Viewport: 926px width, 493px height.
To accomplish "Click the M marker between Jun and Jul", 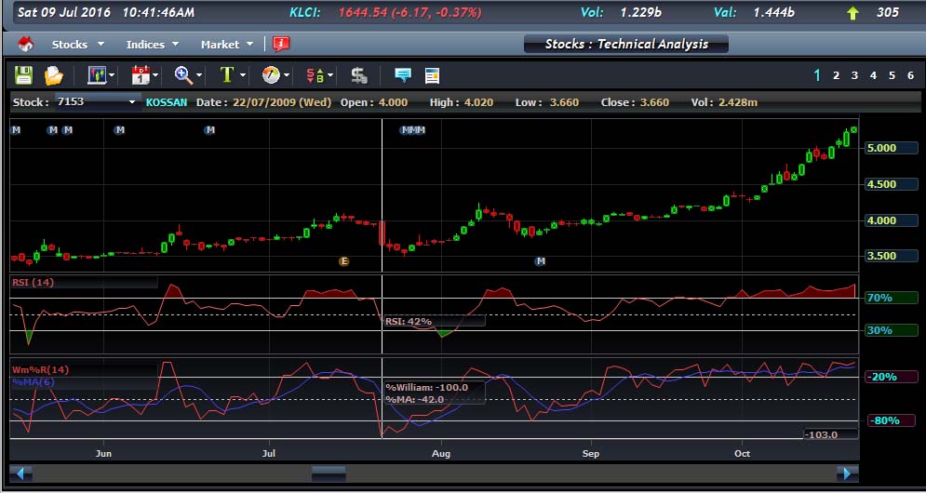I will pos(209,130).
